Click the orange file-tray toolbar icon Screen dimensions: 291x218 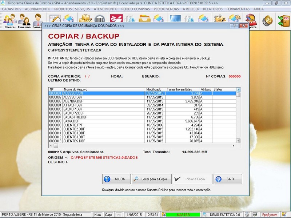144,18
